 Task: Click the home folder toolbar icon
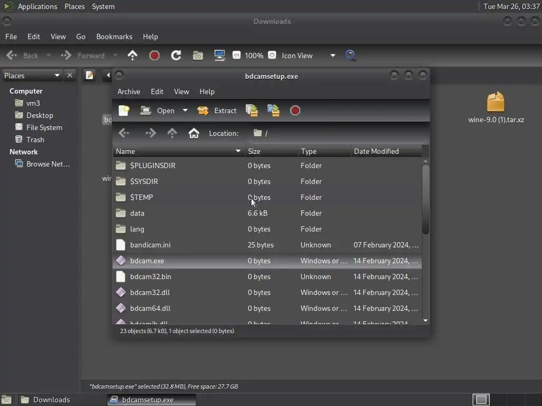click(x=198, y=56)
